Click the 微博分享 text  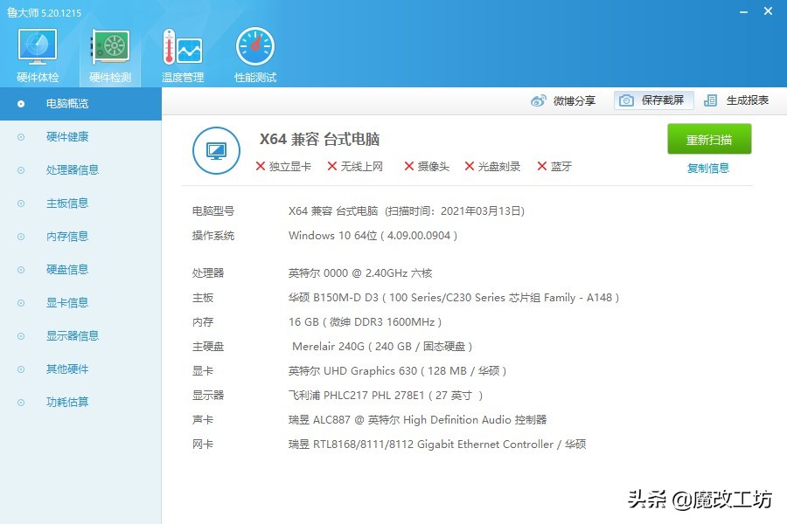[575, 100]
